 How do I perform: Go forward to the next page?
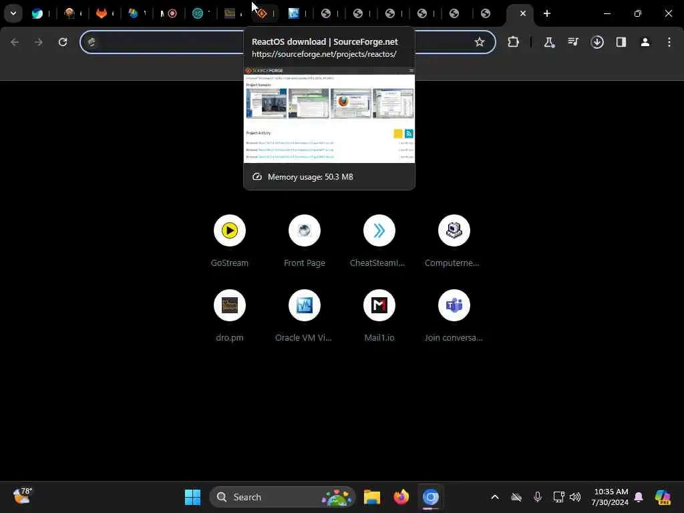click(39, 42)
